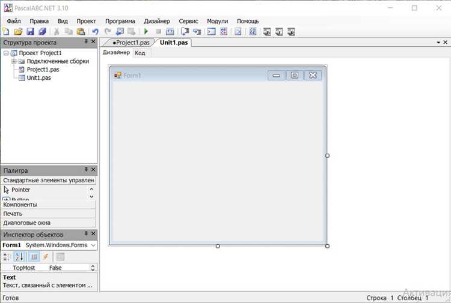Toggle alphabetical sort in object inspector
The width and height of the screenshot is (451, 303).
20,257
